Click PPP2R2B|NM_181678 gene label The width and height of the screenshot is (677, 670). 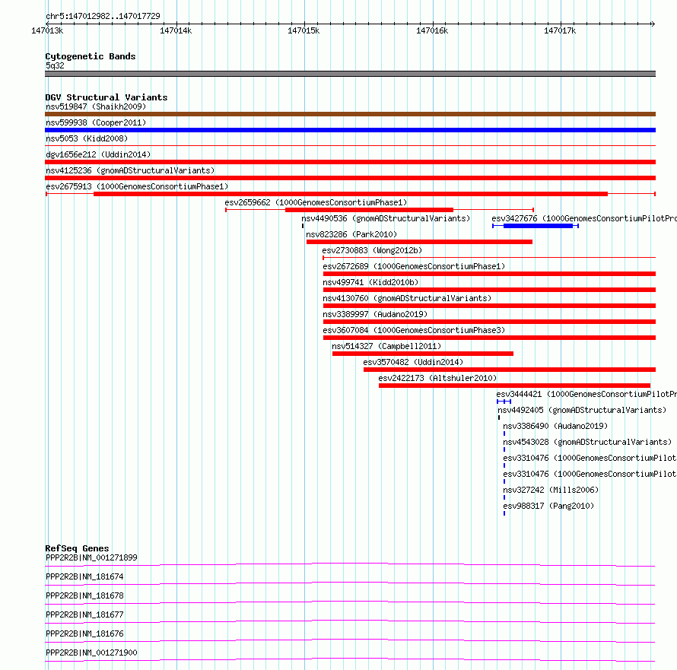pos(84,595)
